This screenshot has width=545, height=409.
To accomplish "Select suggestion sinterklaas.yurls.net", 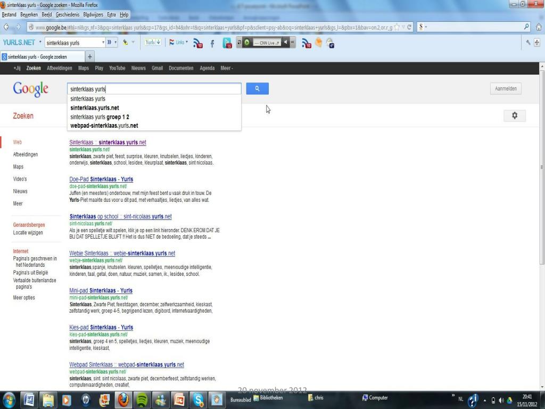I will click(x=154, y=108).
